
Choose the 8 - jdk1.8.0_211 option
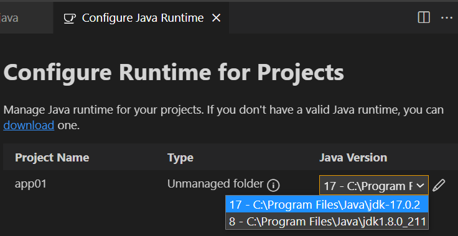pos(327,222)
